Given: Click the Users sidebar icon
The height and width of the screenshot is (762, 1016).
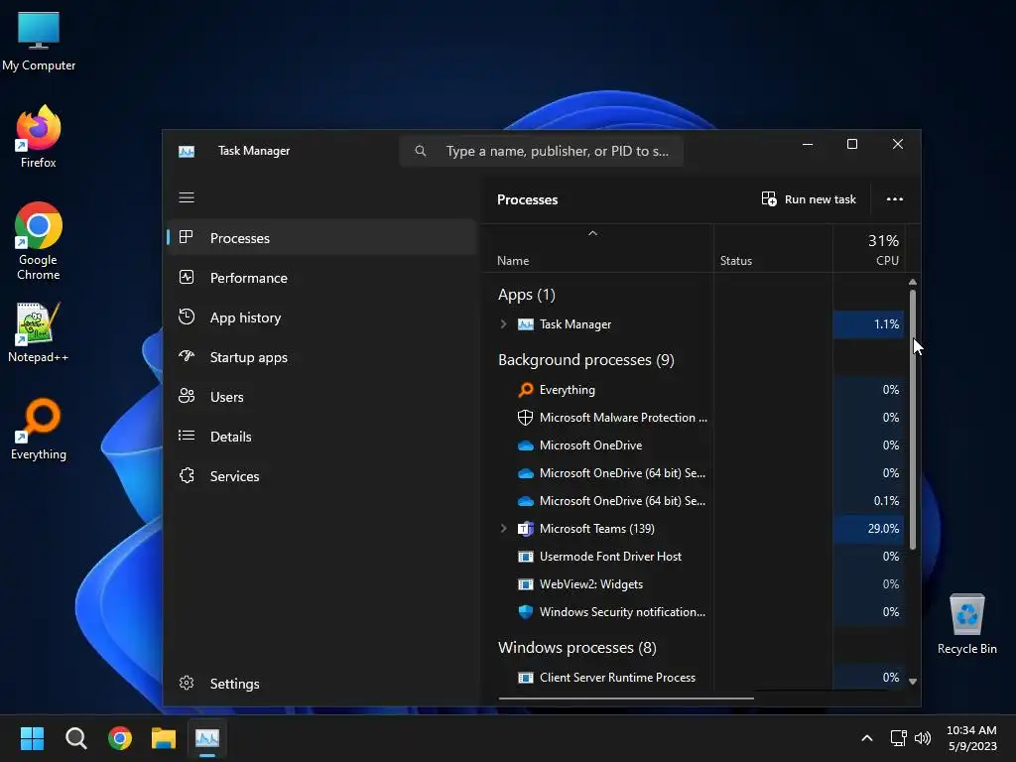Looking at the screenshot, I should [x=186, y=396].
